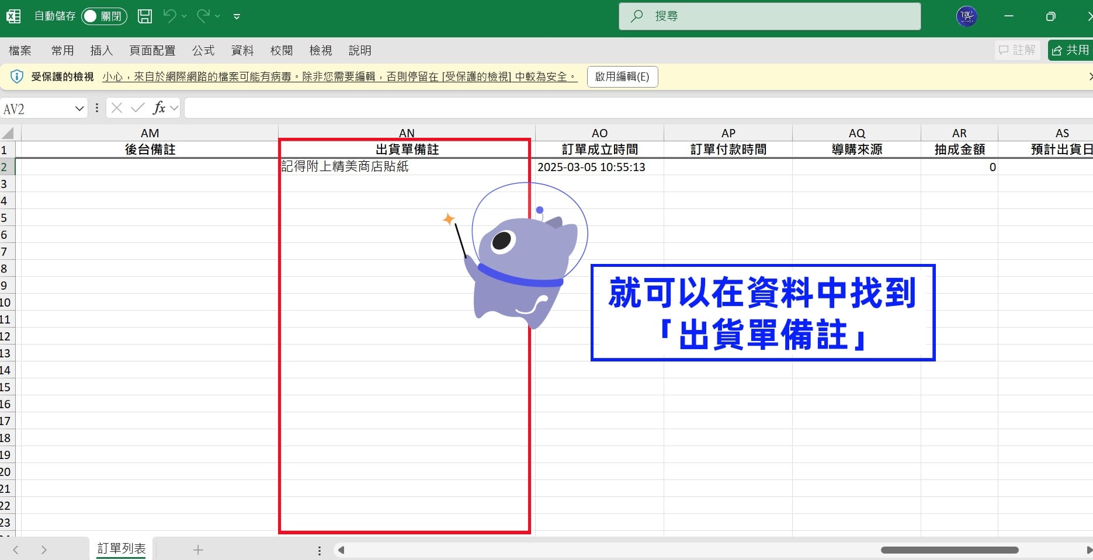Switch to the 頁面配置 ribbon tab
1093x560 pixels.
[152, 51]
